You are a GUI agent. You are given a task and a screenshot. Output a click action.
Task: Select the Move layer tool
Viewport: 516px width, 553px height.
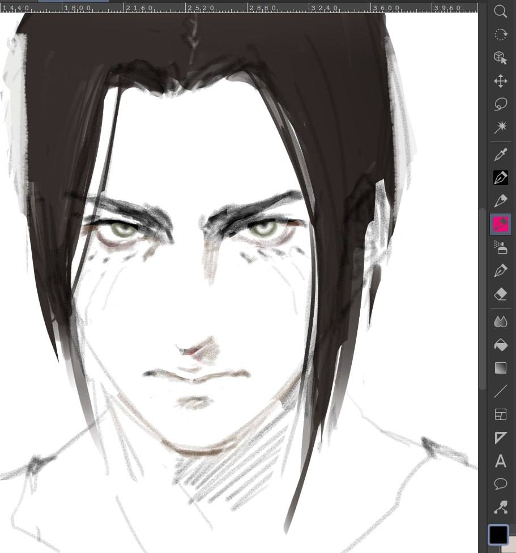(x=501, y=81)
